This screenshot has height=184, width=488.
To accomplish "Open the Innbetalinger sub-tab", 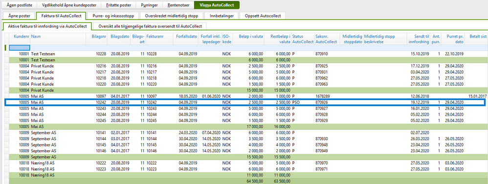I will tap(222, 16).
